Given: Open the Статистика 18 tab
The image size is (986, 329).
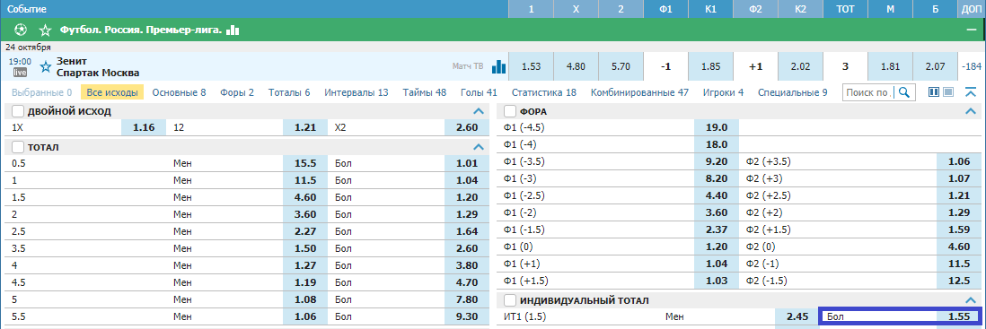Looking at the screenshot, I should click(x=544, y=92).
